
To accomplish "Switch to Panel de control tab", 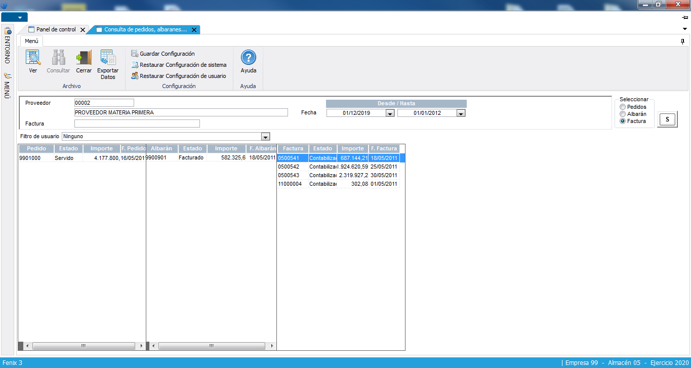I will [56, 30].
